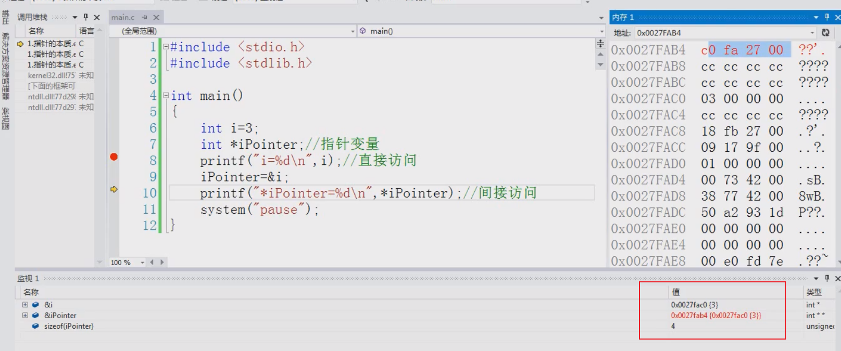Click the &iPointer variable icon in Watch
This screenshot has width=841, height=351.
click(35, 315)
